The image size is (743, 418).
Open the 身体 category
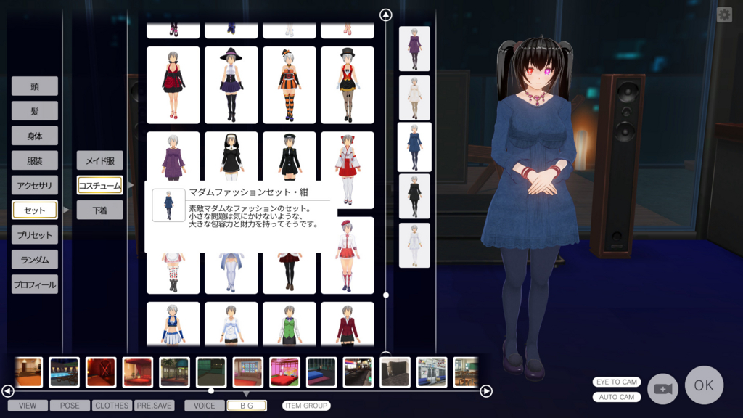[35, 136]
